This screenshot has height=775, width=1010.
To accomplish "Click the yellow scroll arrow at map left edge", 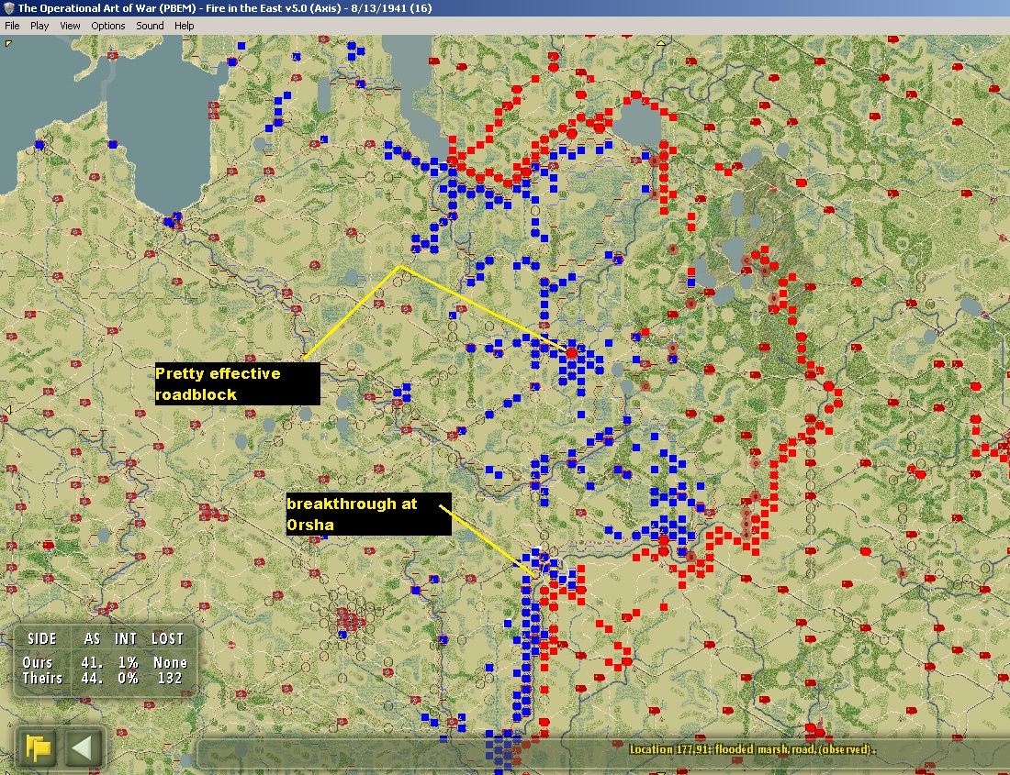I will 7,409.
